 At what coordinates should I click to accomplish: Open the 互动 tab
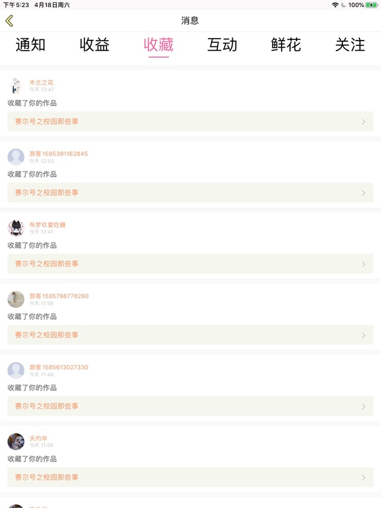(222, 45)
